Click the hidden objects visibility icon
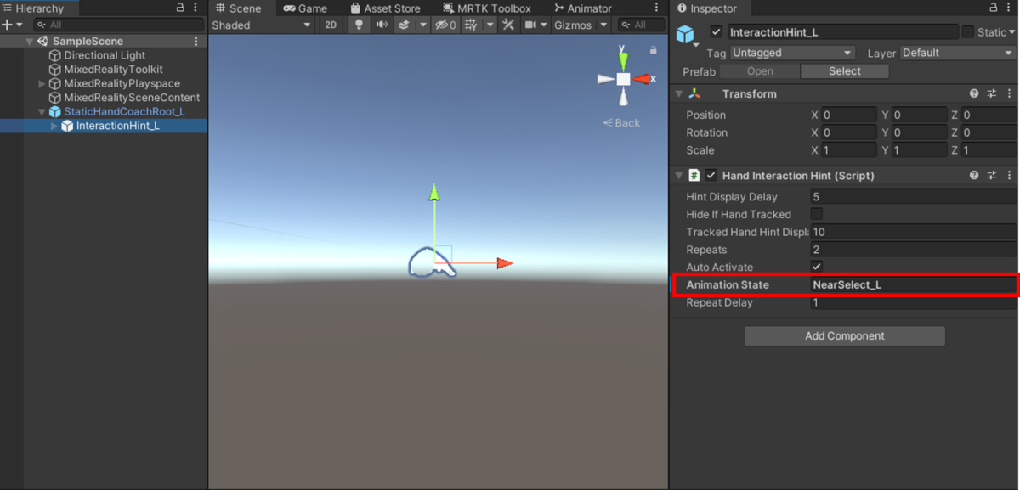Image resolution: width=1020 pixels, height=490 pixels. (445, 25)
